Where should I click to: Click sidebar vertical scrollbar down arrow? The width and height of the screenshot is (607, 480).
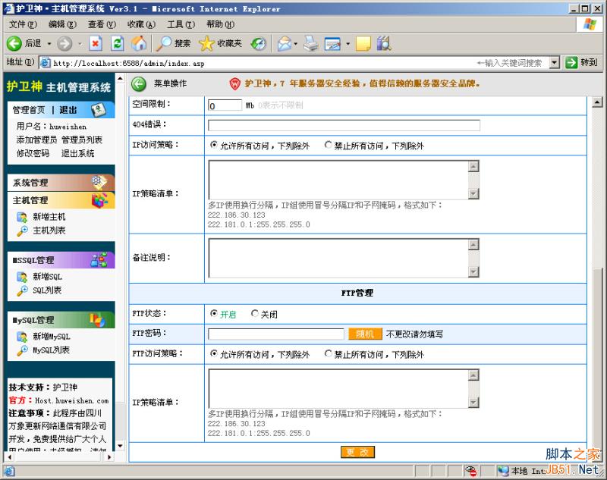point(120,446)
